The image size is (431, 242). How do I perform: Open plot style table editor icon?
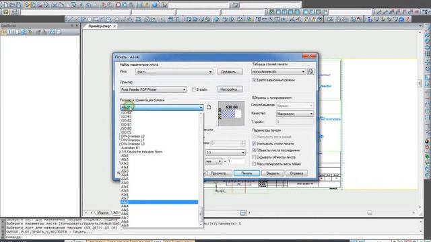pos(310,72)
